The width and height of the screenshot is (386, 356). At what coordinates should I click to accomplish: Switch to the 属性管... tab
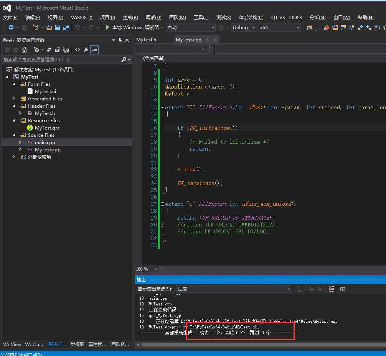(x=97, y=344)
